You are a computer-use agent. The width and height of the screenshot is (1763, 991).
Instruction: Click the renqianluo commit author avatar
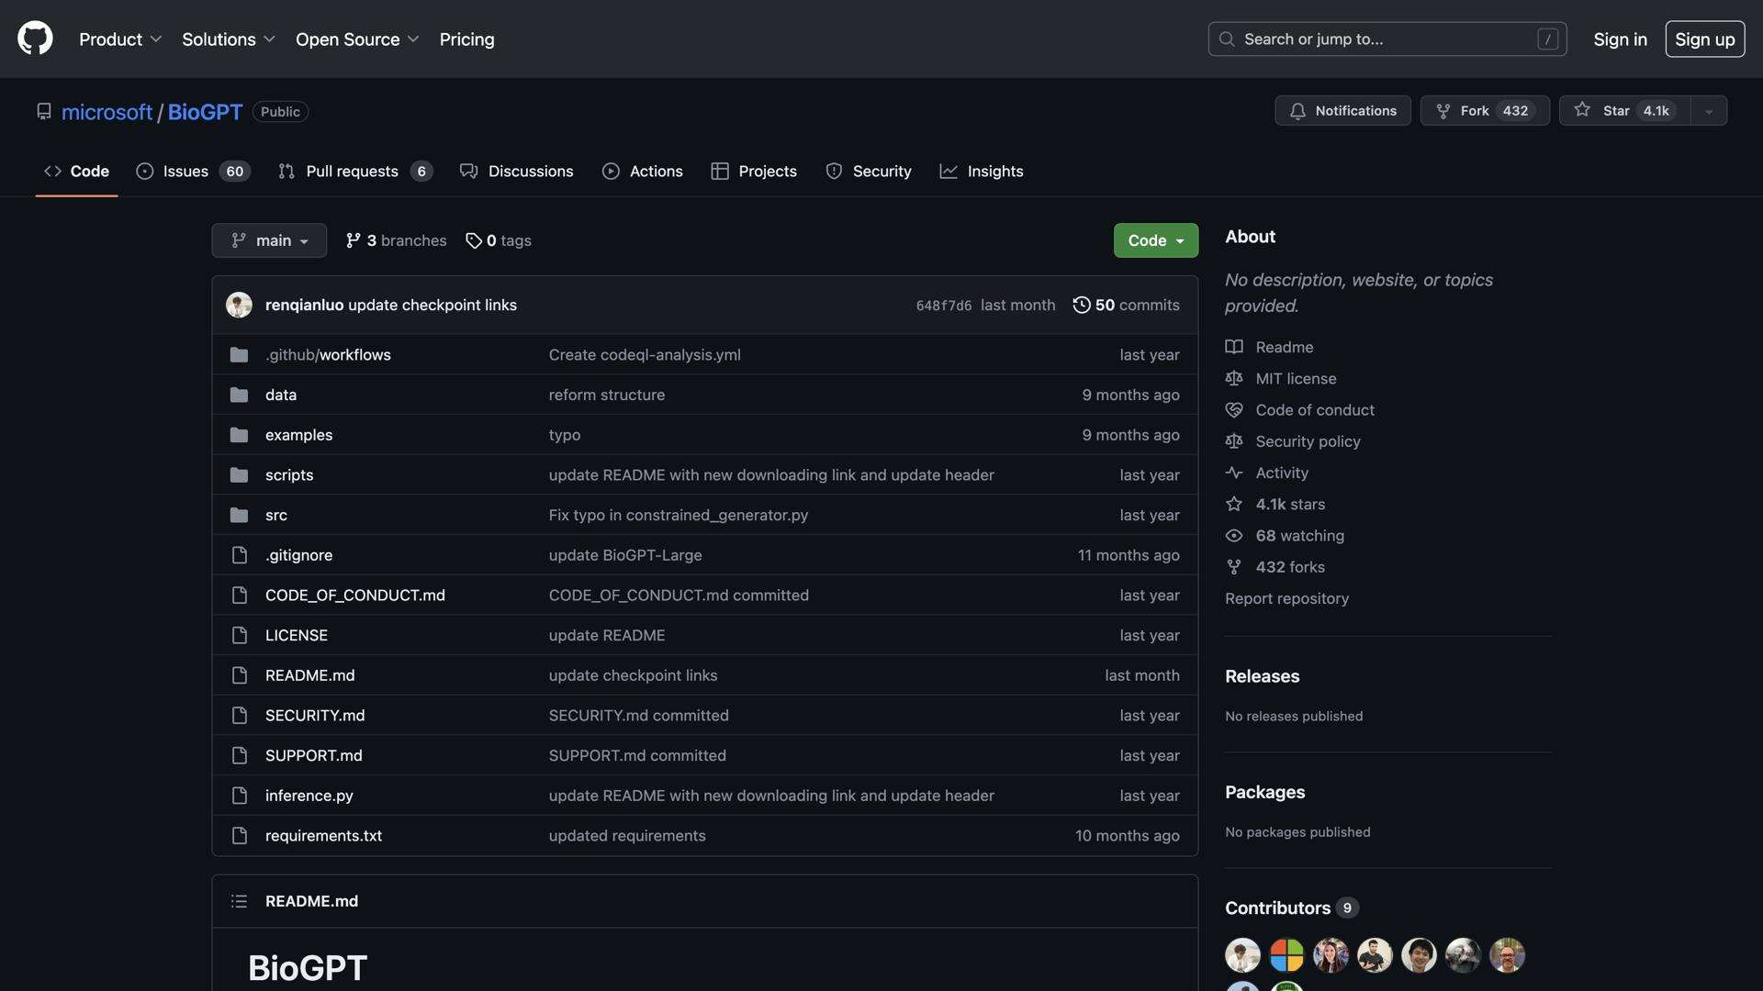pos(239,305)
